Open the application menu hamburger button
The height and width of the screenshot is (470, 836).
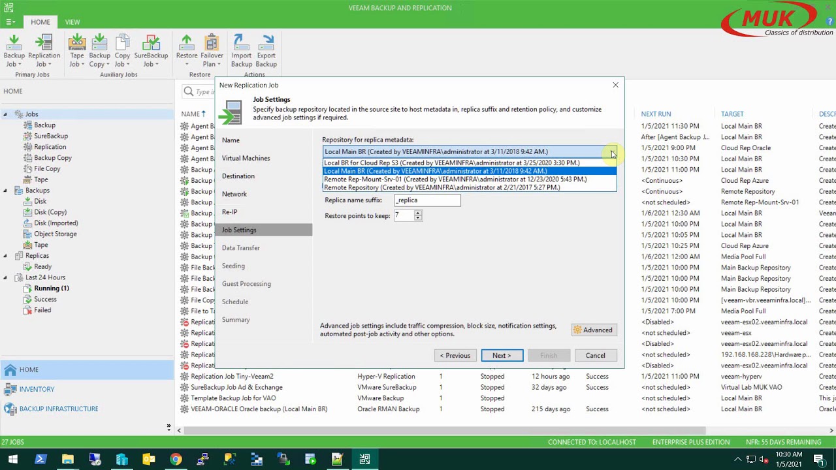tap(10, 22)
